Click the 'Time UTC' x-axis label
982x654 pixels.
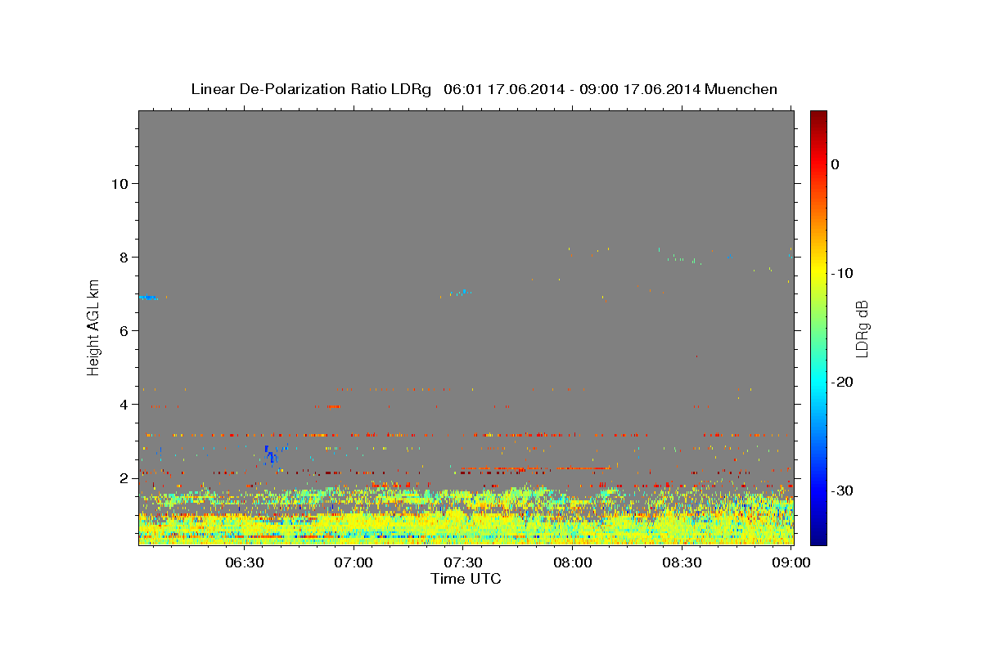click(x=466, y=579)
